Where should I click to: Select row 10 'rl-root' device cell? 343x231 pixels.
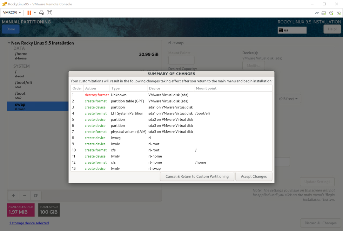154,150
